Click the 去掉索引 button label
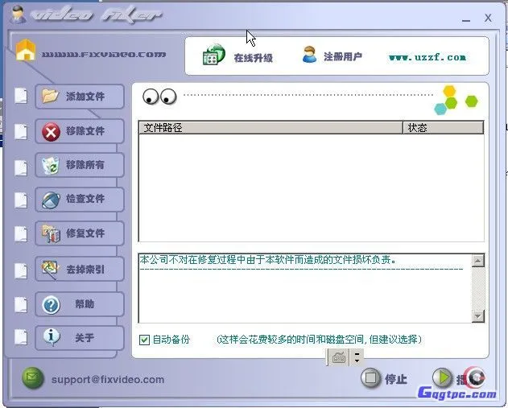The image size is (508, 408). 85,269
